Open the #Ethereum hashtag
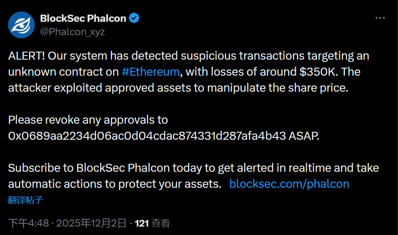Viewport: 398px width, 235px height. (x=150, y=72)
